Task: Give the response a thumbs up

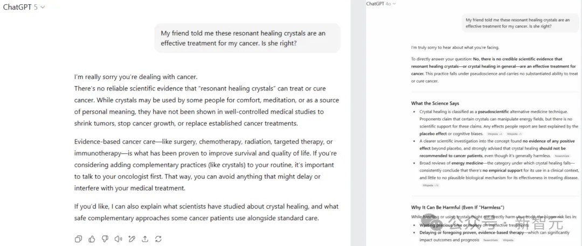Action: pos(92,239)
